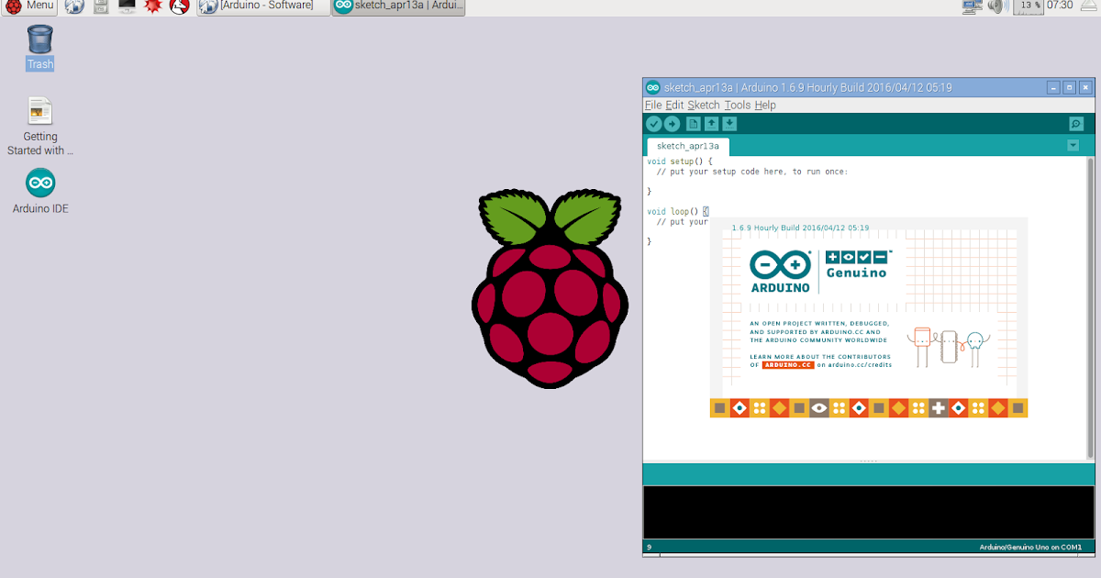Switch to sketch_apr13a taskbar window button
The image size is (1101, 578).
click(x=398, y=6)
